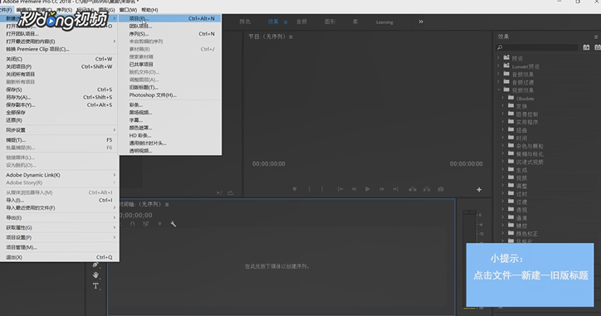Screen dimensions: 601x316
Task: Choose 序列(S)... in the submenu
Action: click(x=170, y=34)
